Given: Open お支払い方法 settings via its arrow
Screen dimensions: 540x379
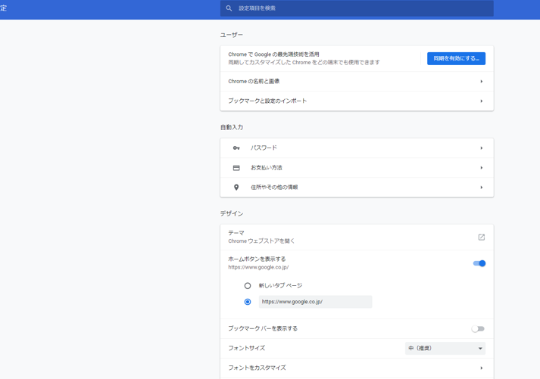Looking at the screenshot, I should [482, 168].
